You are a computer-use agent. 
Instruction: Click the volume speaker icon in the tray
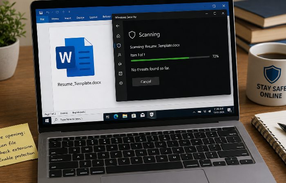[x=210, y=111]
